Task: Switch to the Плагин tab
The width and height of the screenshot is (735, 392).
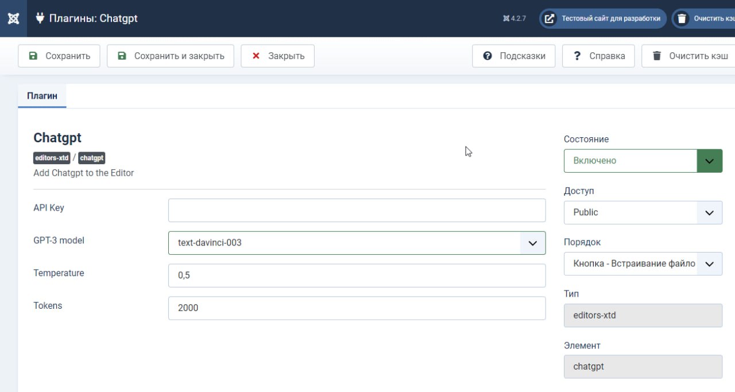Action: coord(42,96)
